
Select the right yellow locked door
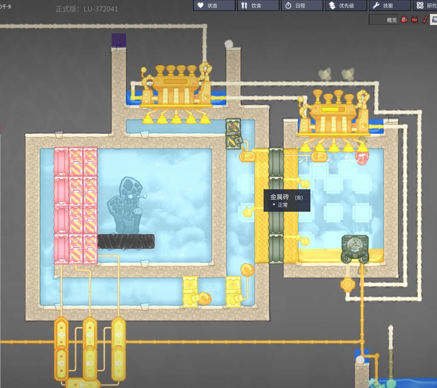click(x=234, y=292)
